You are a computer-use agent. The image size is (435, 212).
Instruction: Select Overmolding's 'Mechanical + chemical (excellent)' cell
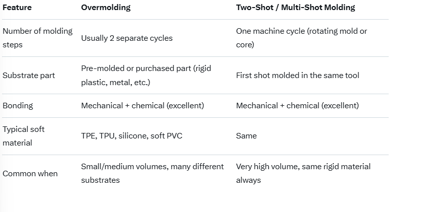(142, 105)
